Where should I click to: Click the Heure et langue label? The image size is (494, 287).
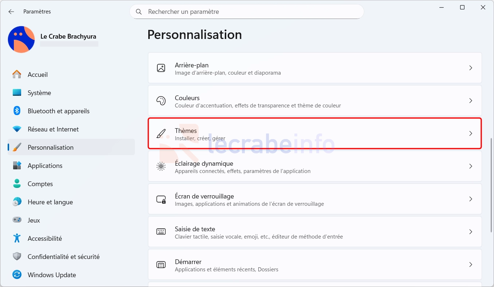[50, 202]
